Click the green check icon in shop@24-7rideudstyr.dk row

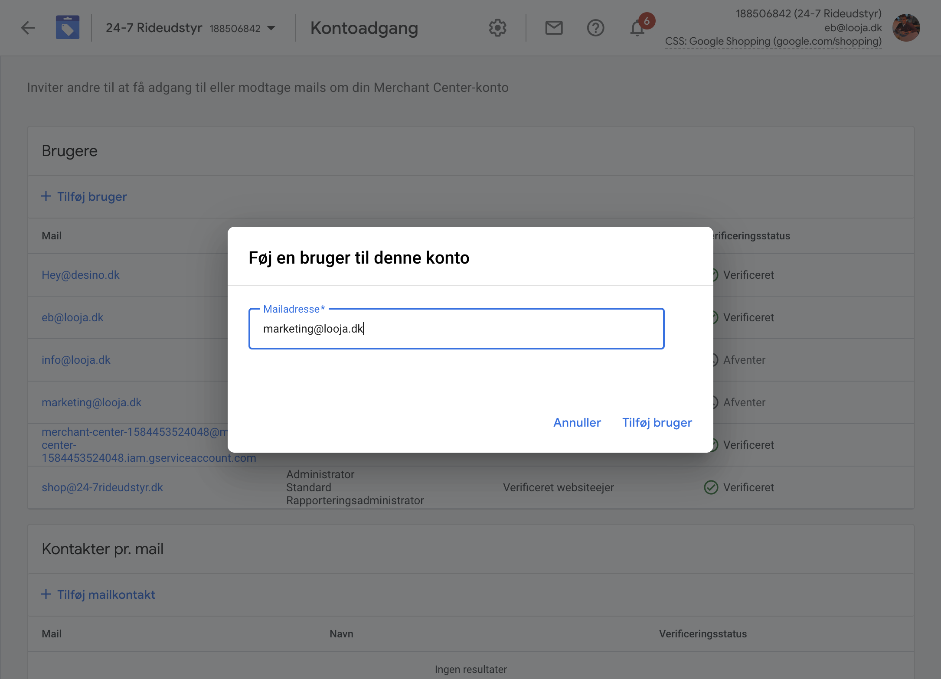point(711,487)
